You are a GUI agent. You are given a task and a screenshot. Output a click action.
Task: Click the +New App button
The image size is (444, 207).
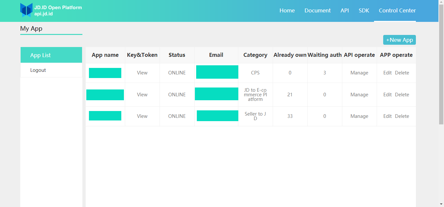[400, 40]
